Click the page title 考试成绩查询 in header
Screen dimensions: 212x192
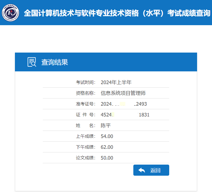[117, 13]
